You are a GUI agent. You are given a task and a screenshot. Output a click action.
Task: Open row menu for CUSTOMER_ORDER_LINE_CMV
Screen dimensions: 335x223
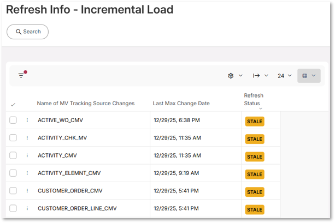(x=27, y=208)
